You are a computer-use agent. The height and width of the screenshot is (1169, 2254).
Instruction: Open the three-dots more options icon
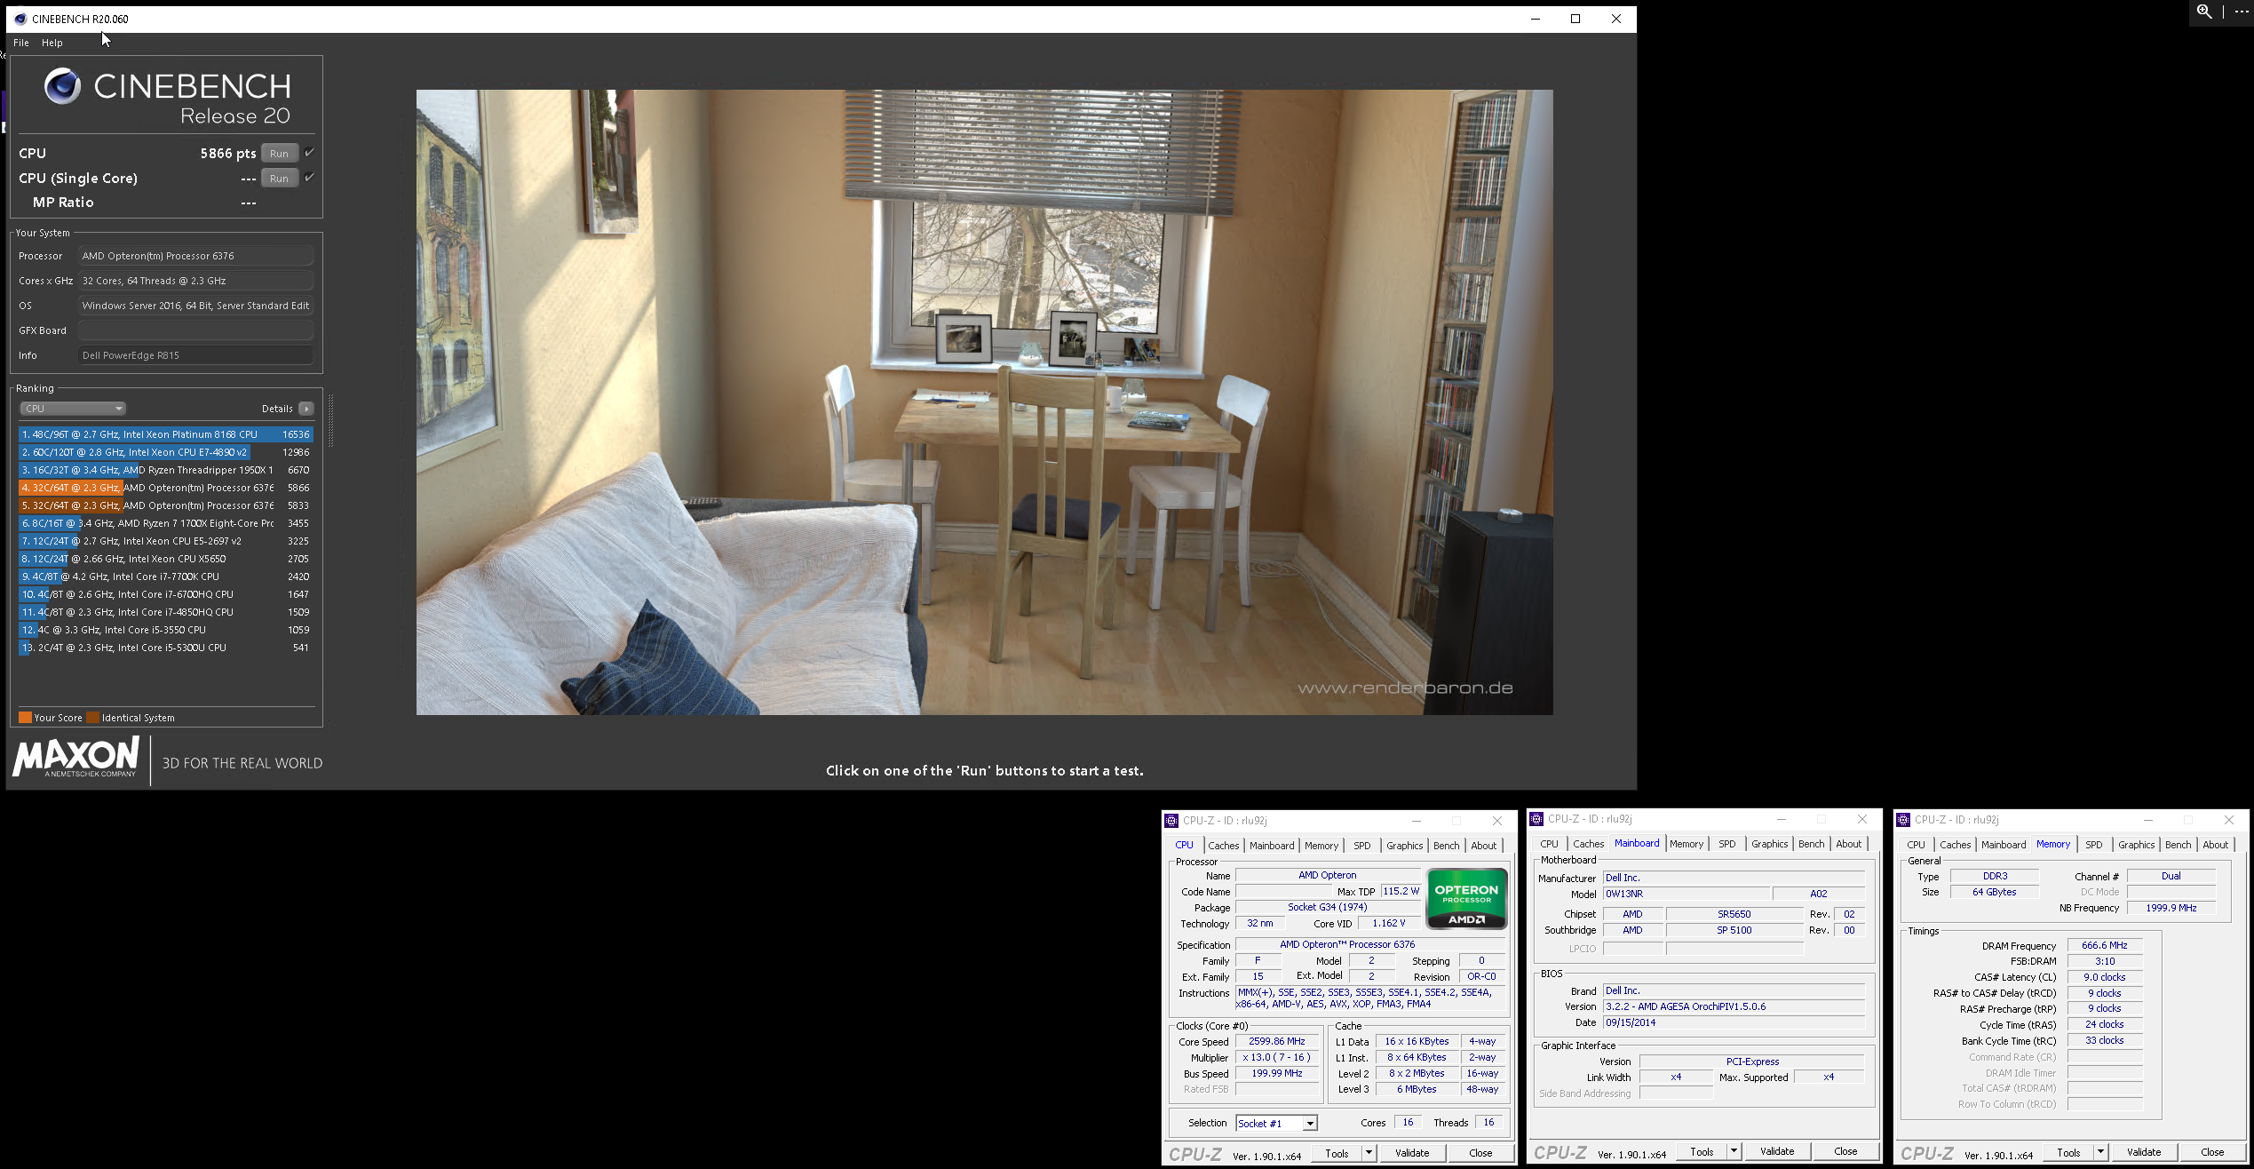pyautogui.click(x=2241, y=12)
